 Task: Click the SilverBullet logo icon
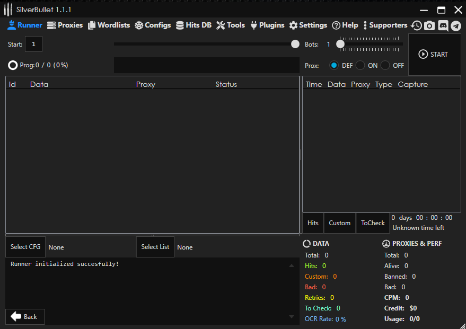(8, 10)
